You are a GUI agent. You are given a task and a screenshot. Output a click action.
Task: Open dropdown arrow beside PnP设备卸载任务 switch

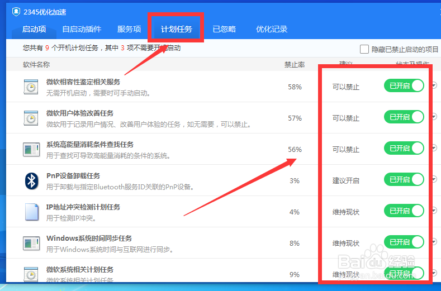pyautogui.click(x=434, y=179)
